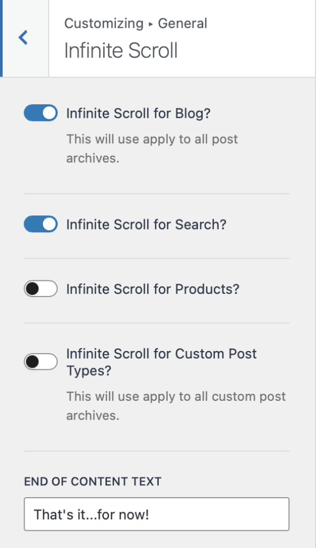316x548 pixels.
Task: Disable Infinite Scroll for Search
Action: [40, 224]
